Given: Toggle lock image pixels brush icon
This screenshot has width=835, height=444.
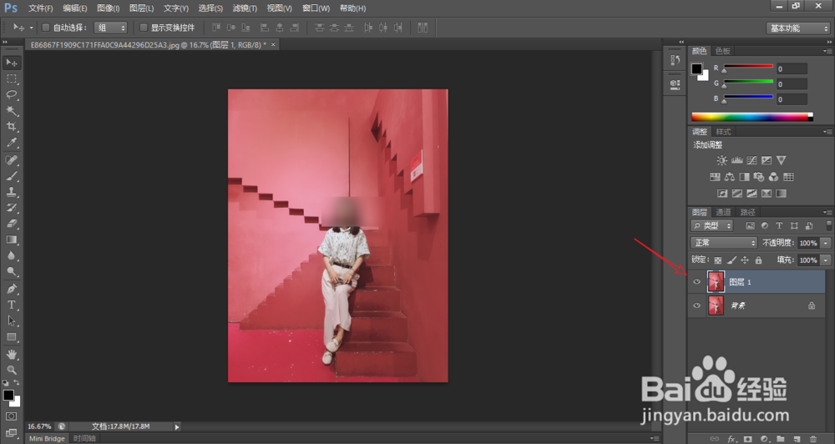Looking at the screenshot, I should [x=731, y=260].
